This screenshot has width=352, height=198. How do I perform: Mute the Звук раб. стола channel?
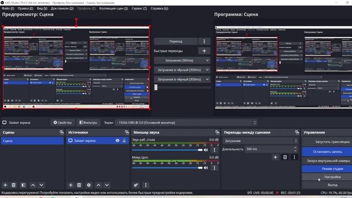click(x=206, y=150)
